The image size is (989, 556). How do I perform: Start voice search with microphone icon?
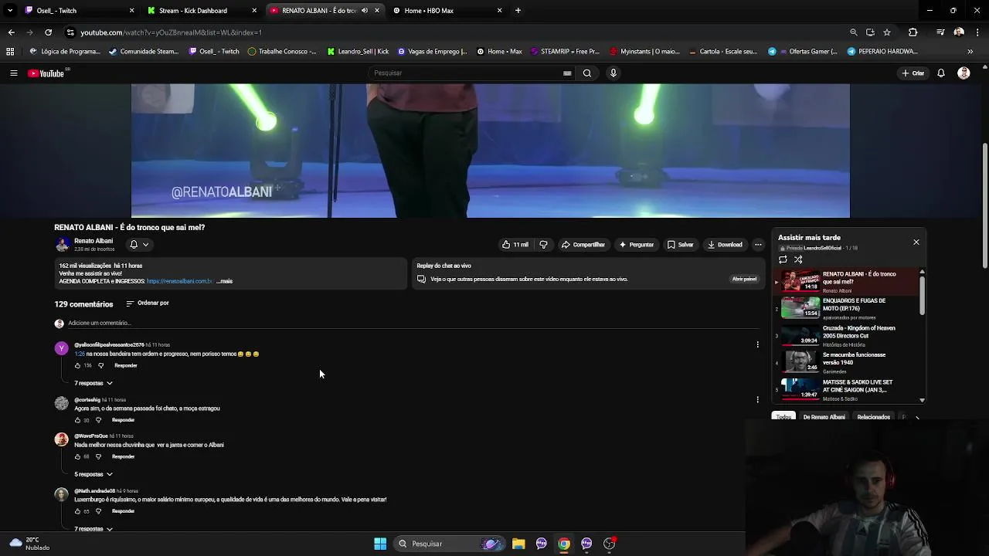pos(613,73)
